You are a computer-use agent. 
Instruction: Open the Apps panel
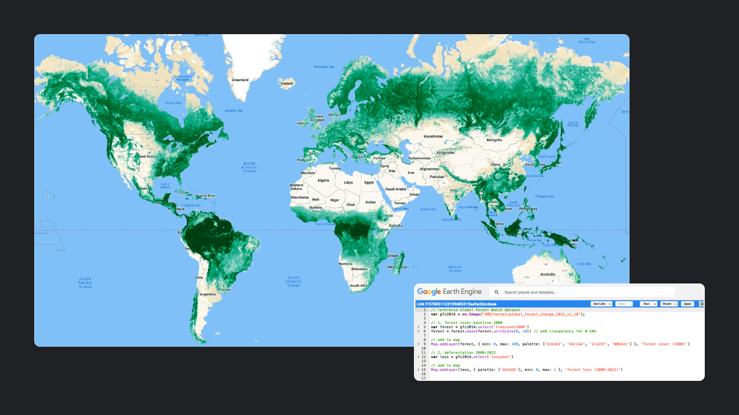(x=688, y=304)
